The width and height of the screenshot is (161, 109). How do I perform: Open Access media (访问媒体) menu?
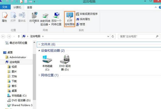(34, 18)
